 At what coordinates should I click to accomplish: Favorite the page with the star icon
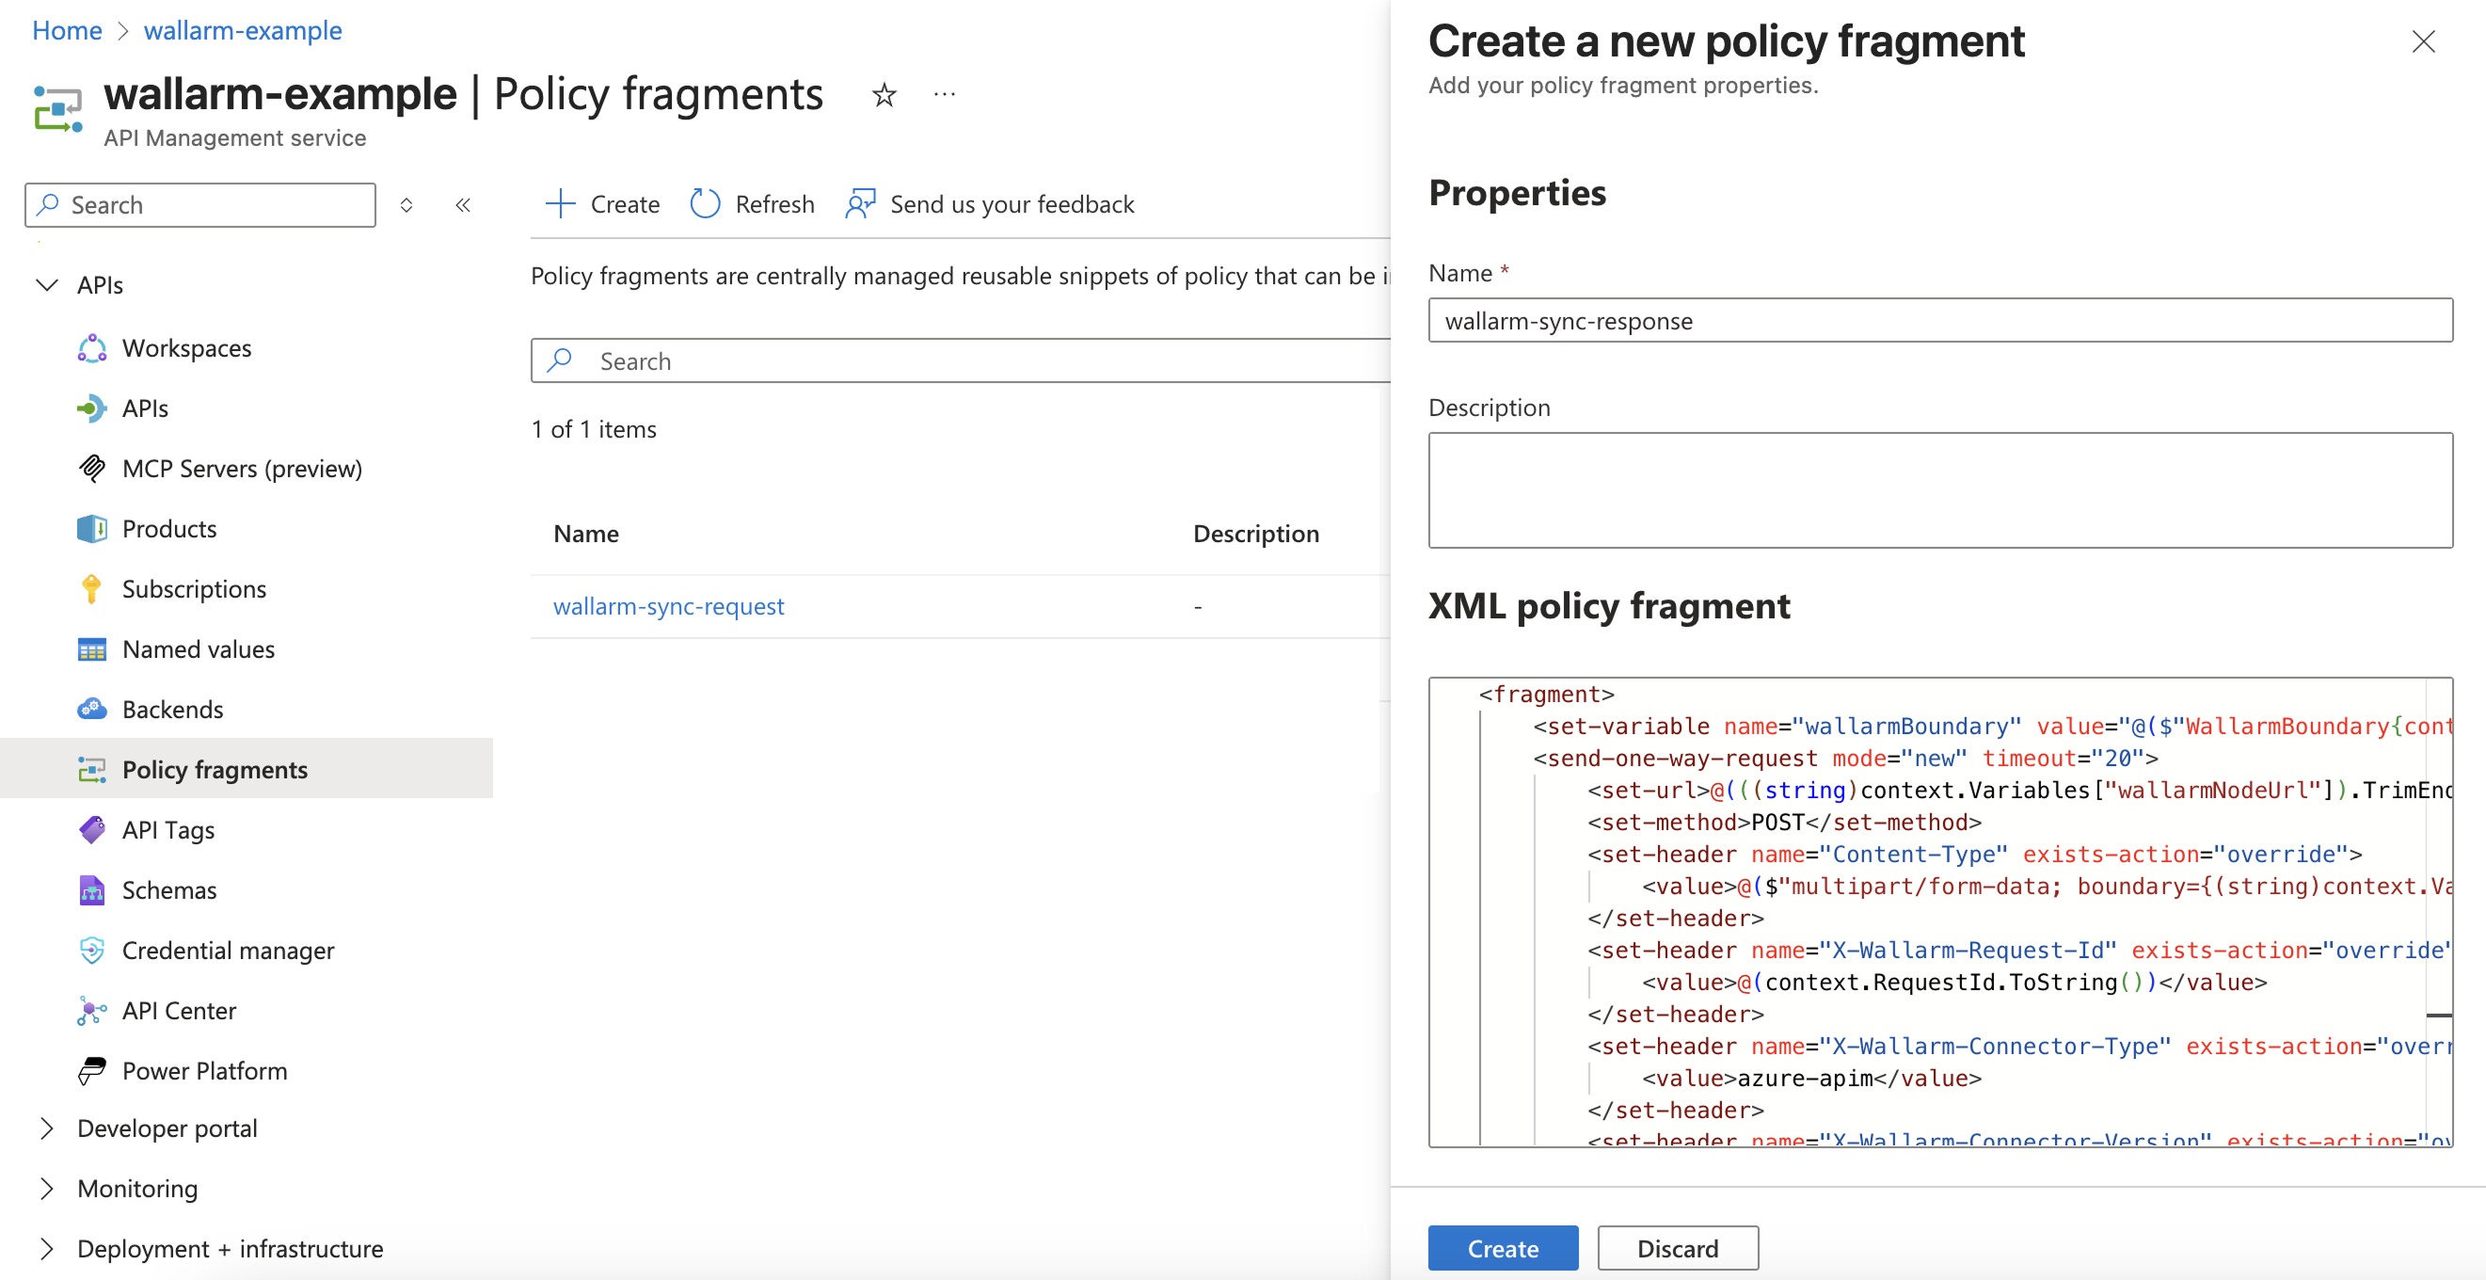(883, 95)
